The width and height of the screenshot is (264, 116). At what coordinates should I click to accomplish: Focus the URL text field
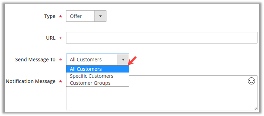(x=162, y=38)
